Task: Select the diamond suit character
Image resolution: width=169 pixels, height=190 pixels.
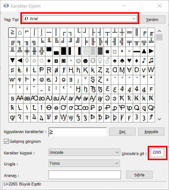Action: point(137,61)
